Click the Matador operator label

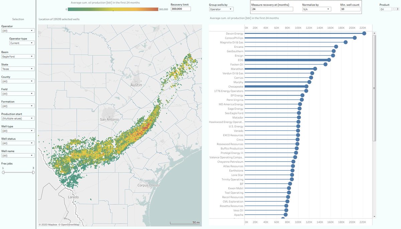238,118
